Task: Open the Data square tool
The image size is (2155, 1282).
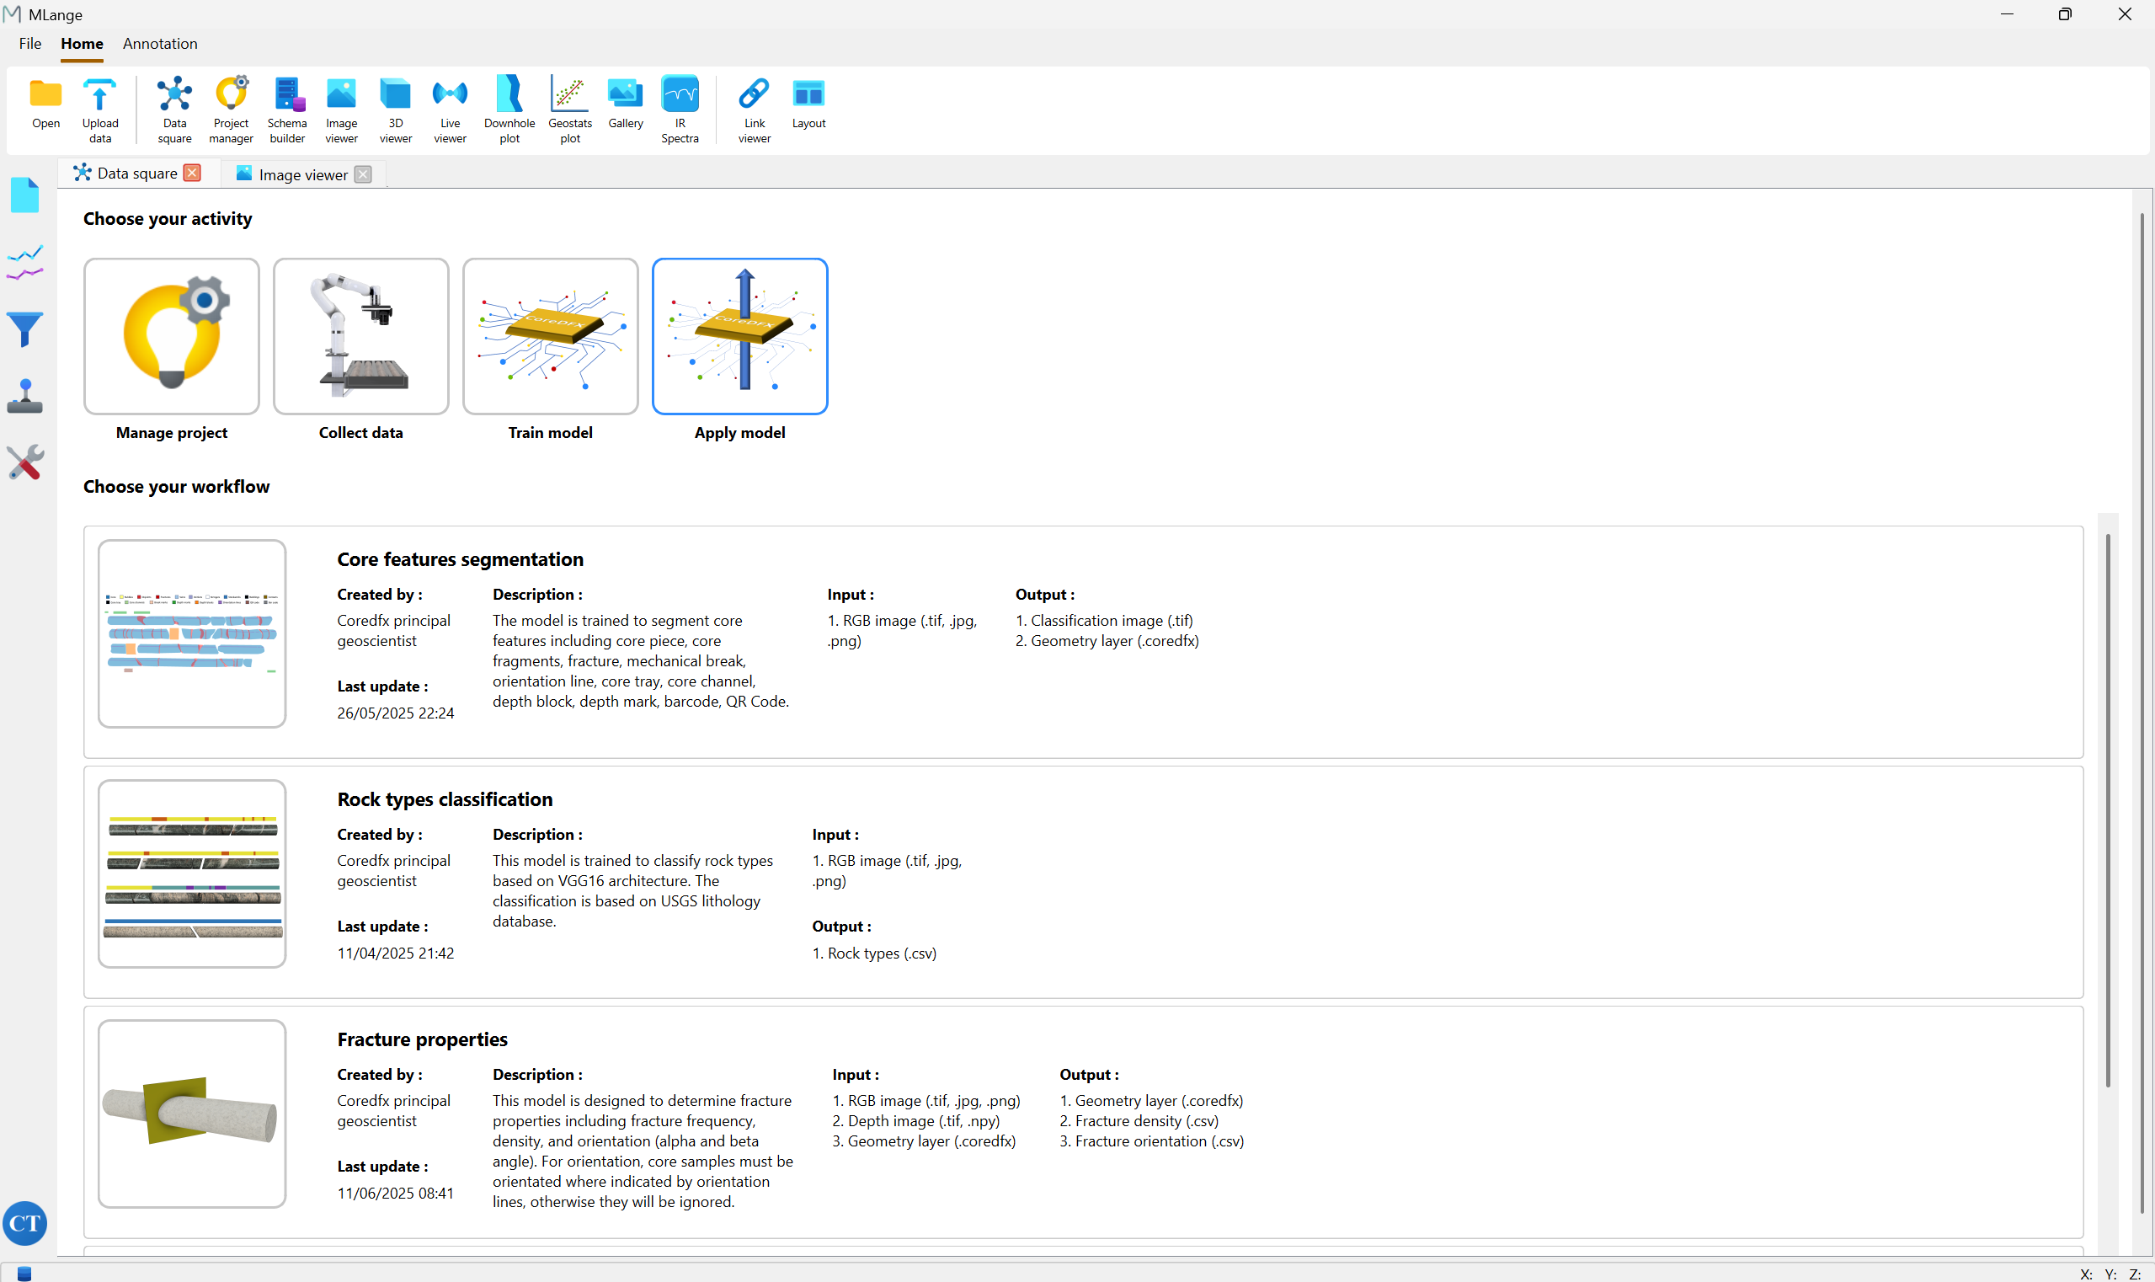Action: (174, 108)
